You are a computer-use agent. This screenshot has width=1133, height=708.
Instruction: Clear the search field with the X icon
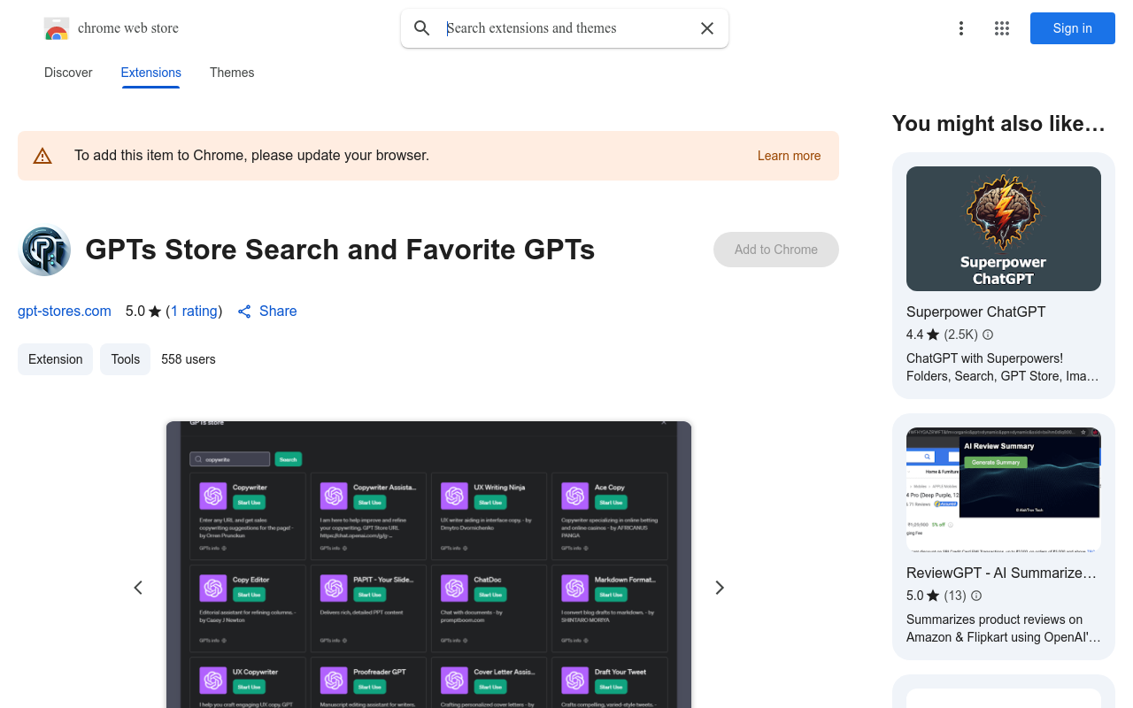coord(706,27)
